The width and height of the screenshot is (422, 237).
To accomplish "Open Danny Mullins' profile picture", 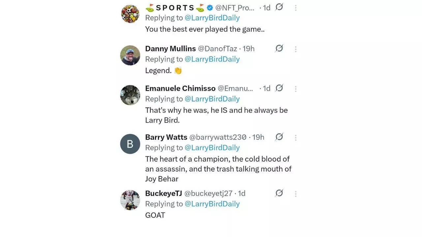I will (130, 55).
